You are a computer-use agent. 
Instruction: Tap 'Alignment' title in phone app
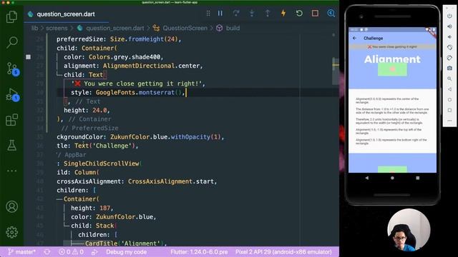pos(392,59)
